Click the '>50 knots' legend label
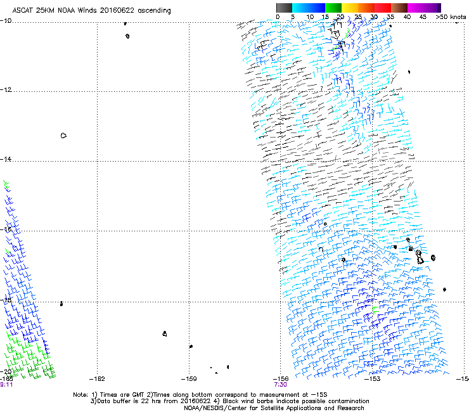The height and width of the screenshot is (412, 469). point(451,17)
